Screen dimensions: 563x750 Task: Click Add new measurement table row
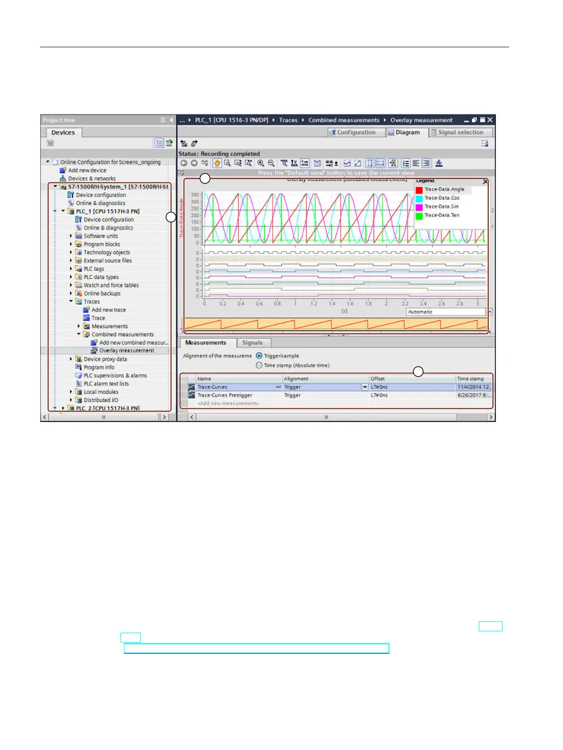[x=228, y=404]
